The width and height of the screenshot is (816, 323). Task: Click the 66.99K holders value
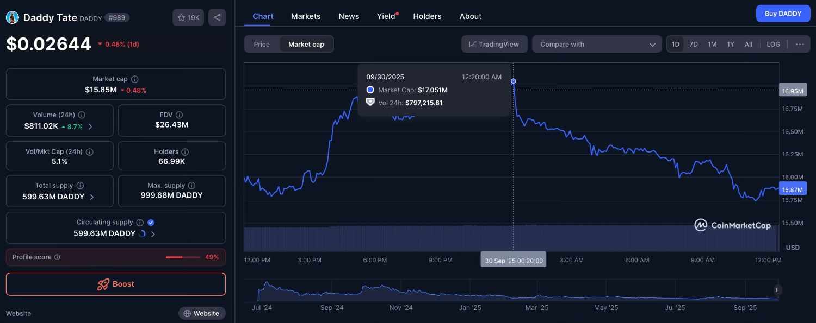(172, 161)
